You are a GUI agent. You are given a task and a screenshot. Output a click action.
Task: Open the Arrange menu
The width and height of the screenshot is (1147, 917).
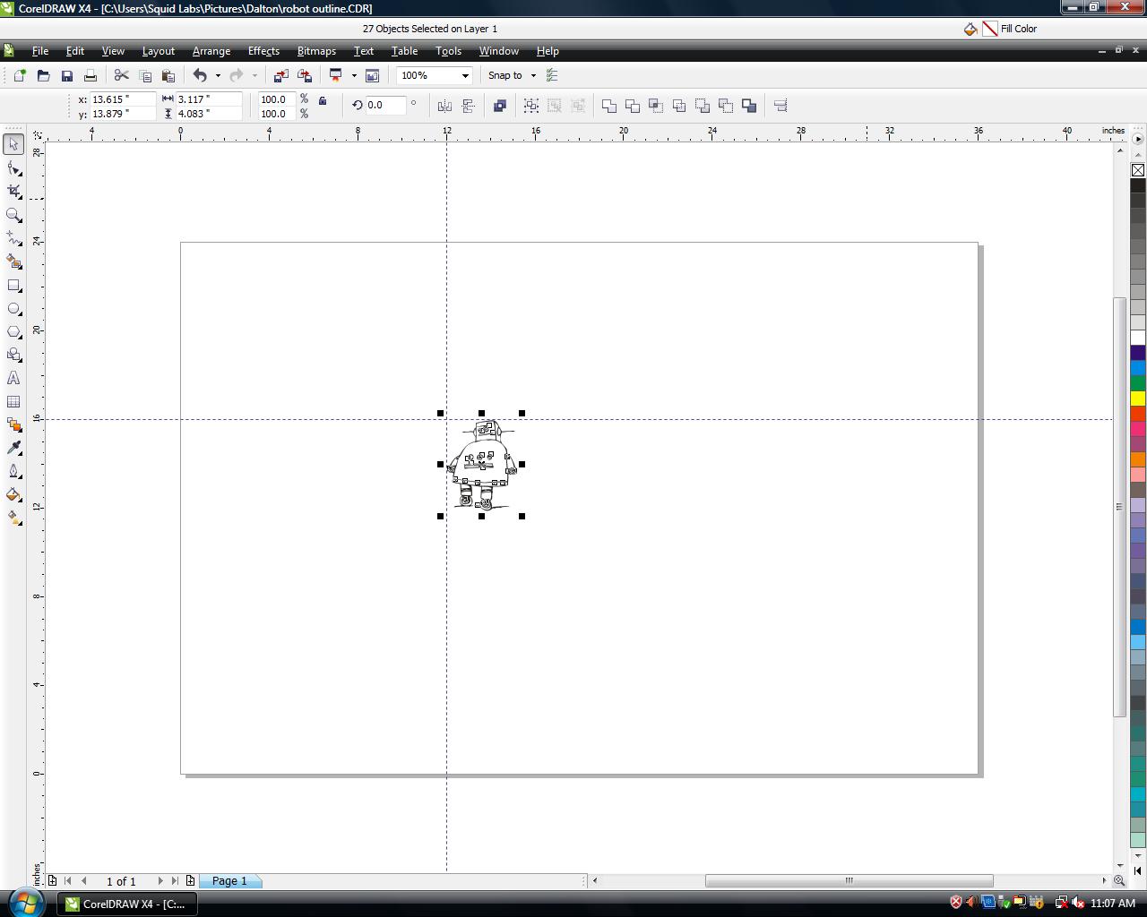(211, 51)
